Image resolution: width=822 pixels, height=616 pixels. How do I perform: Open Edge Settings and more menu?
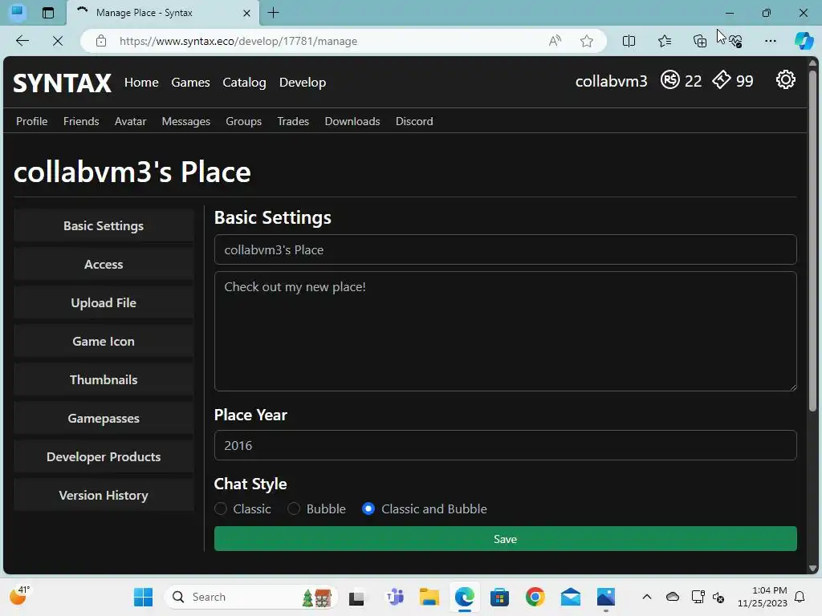pos(770,41)
